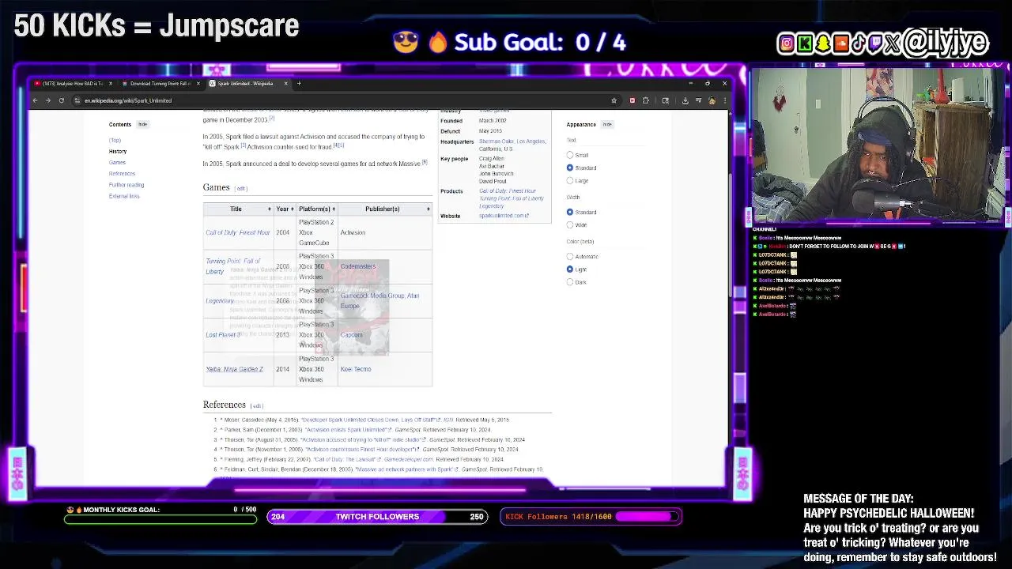The image size is (1012, 569).
Task: Select Small text size
Action: (x=570, y=155)
